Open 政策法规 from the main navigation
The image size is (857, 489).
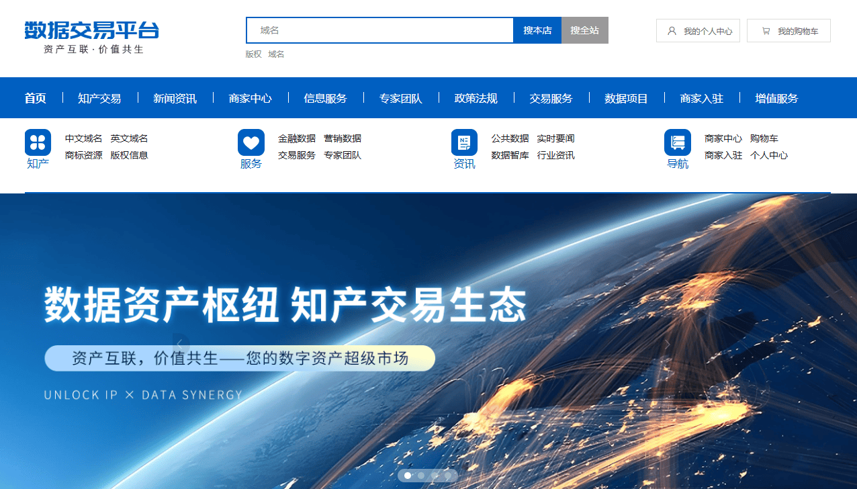476,99
